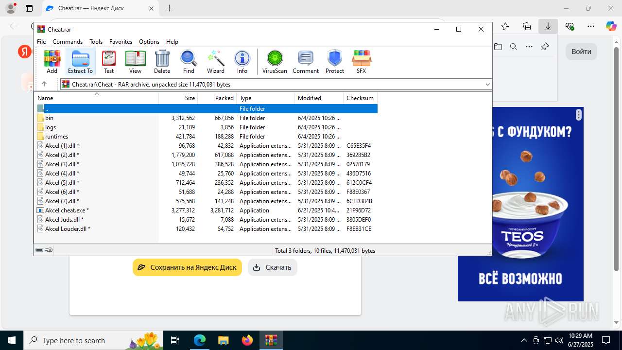Select Akcel (2).dll file
Screen dimensions: 622x350
click(x=207, y=155)
